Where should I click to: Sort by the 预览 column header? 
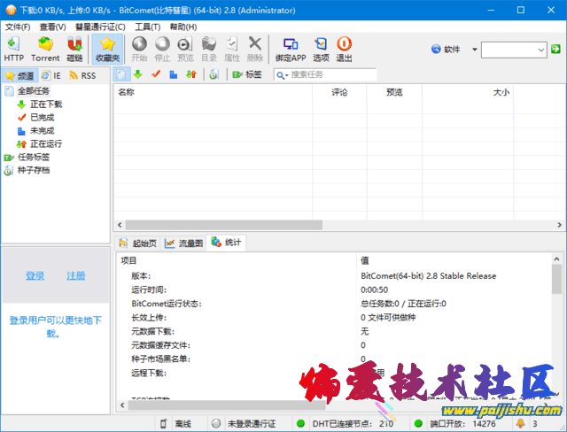coord(394,92)
